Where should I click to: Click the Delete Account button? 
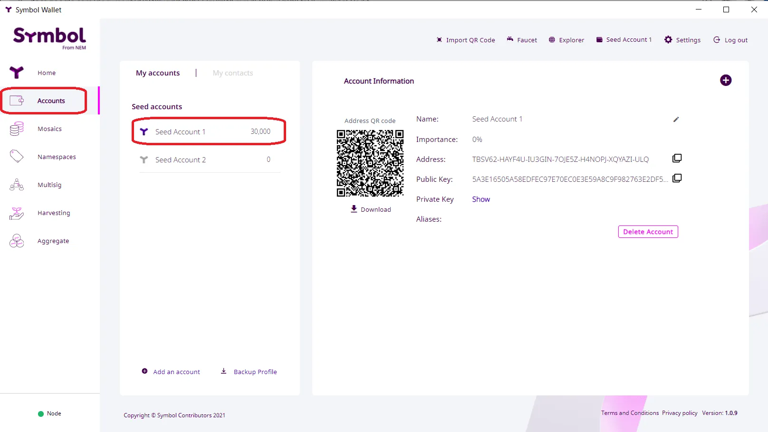(648, 232)
